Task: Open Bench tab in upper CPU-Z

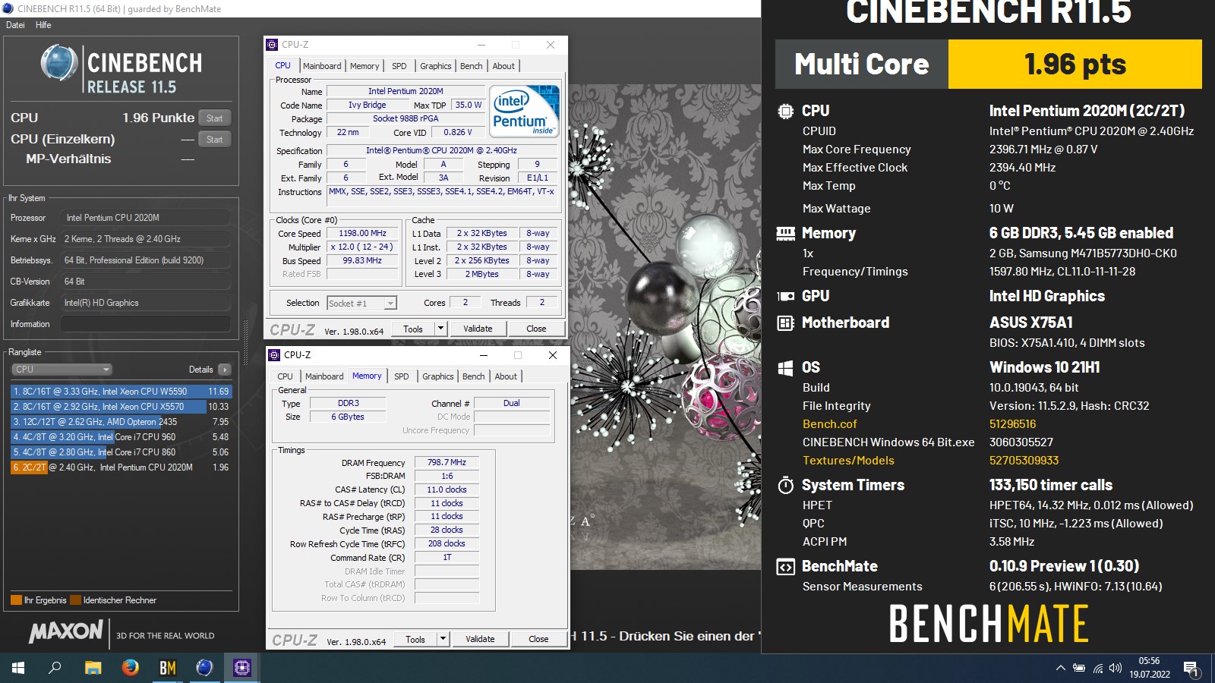Action: (472, 66)
